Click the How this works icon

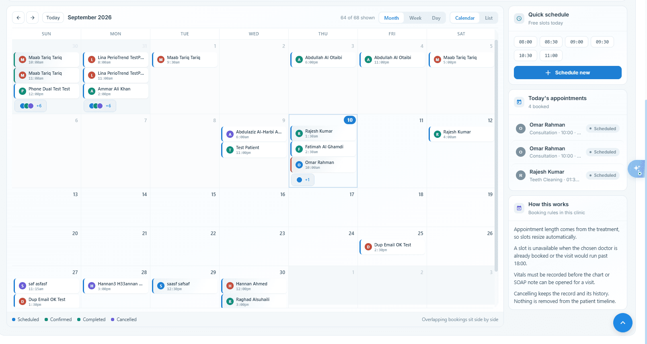pos(519,208)
